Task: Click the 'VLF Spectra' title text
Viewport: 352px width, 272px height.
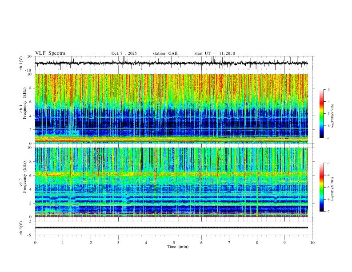Action: [x=50, y=53]
